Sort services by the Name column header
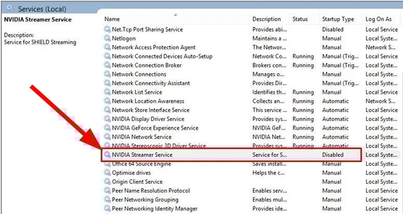 click(x=112, y=19)
